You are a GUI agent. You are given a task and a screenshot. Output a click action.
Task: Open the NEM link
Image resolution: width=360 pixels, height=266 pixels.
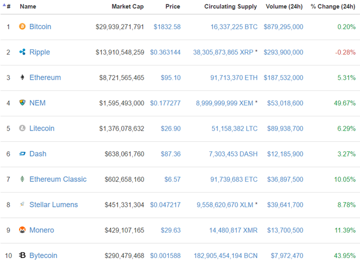38,103
